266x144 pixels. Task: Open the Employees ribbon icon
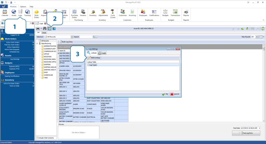pyautogui.click(x=143, y=13)
